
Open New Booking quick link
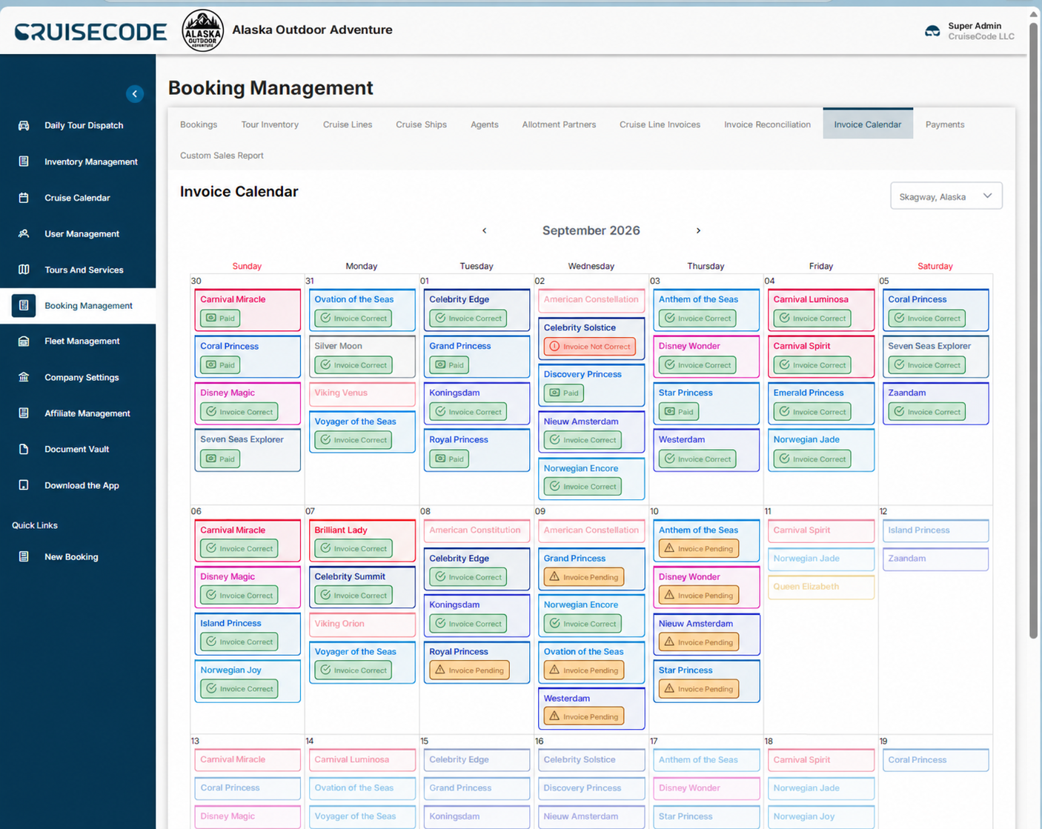pos(71,556)
